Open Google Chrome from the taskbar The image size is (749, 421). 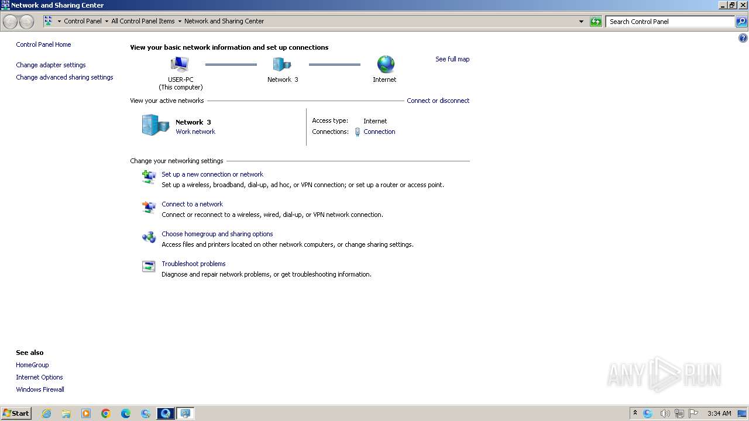[106, 413]
